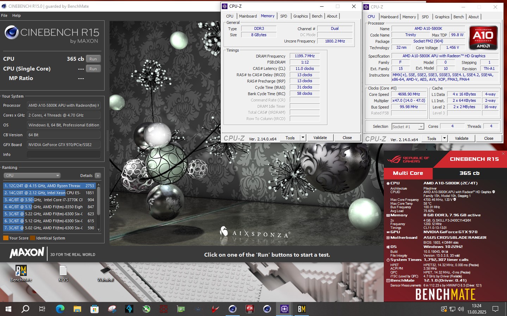The height and width of the screenshot is (316, 507).
Task: Switch to Mainboard tab in timings CPU-Z window
Action: coord(248,16)
